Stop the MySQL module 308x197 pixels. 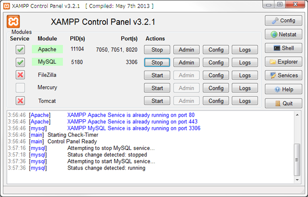157,62
